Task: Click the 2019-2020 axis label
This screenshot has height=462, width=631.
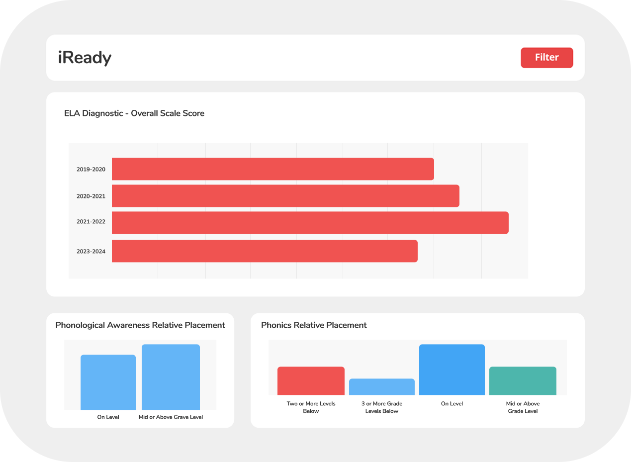Action: (91, 170)
